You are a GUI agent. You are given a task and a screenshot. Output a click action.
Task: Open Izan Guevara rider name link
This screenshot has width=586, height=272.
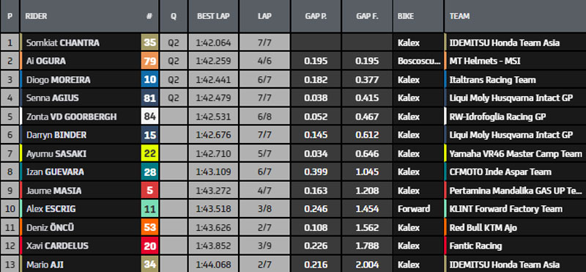coord(55,172)
